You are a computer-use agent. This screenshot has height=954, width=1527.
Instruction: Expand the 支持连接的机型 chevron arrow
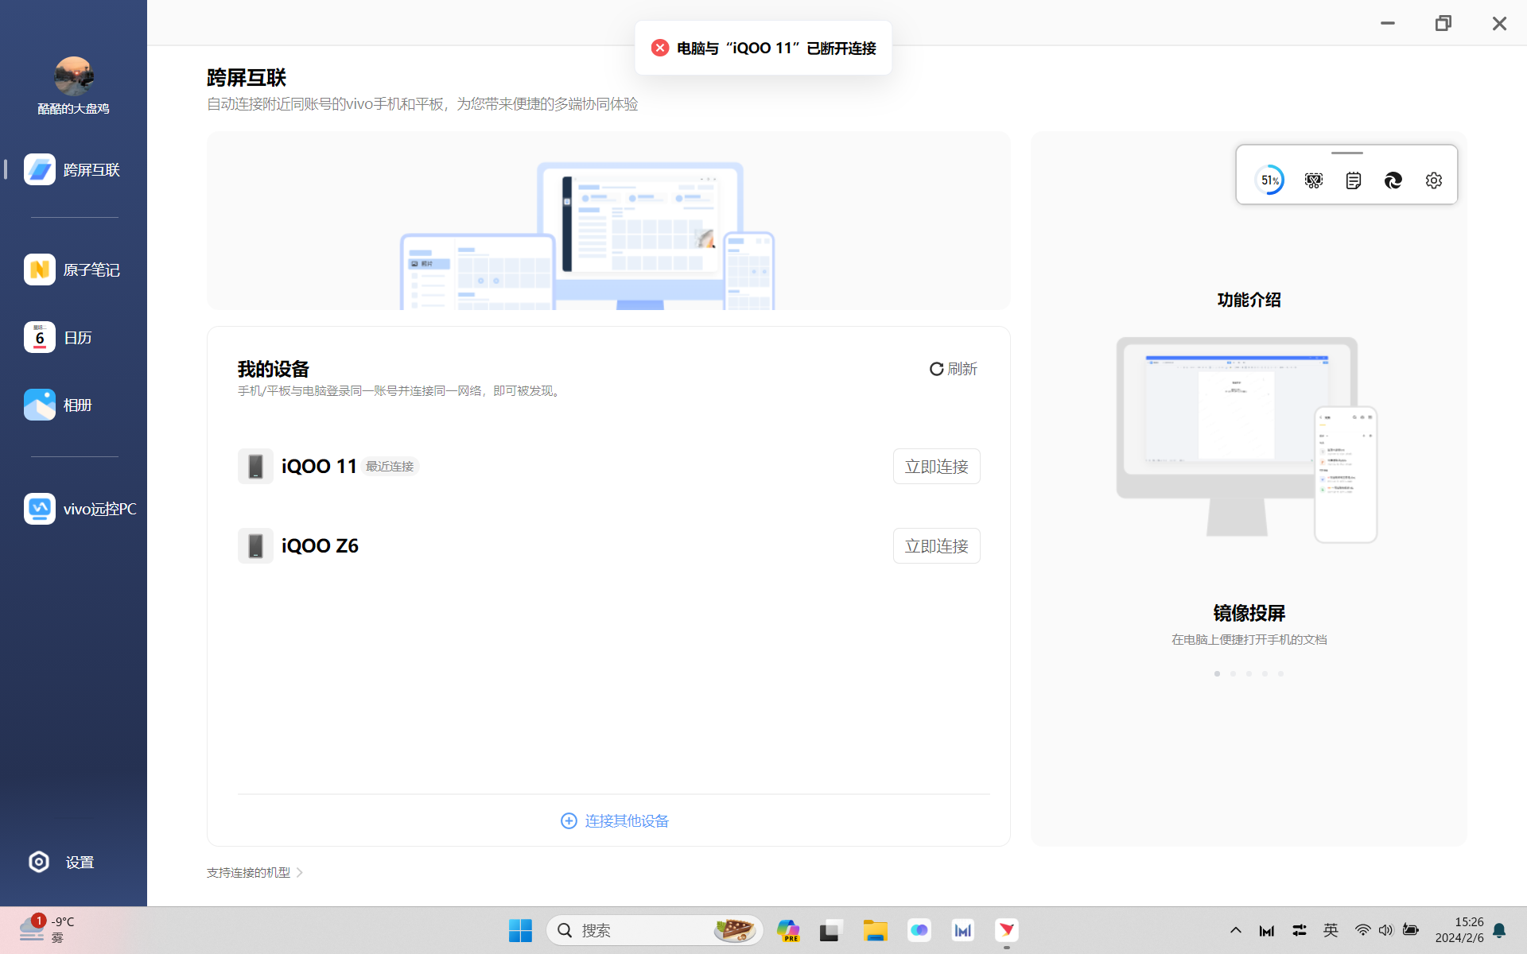click(x=300, y=872)
